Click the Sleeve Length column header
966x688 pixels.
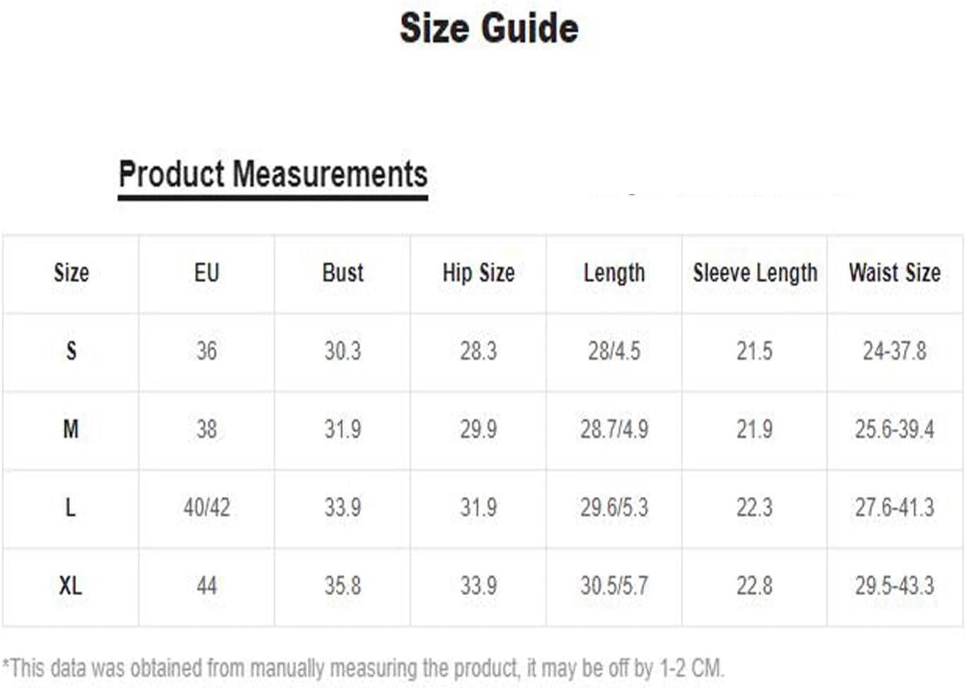click(755, 274)
